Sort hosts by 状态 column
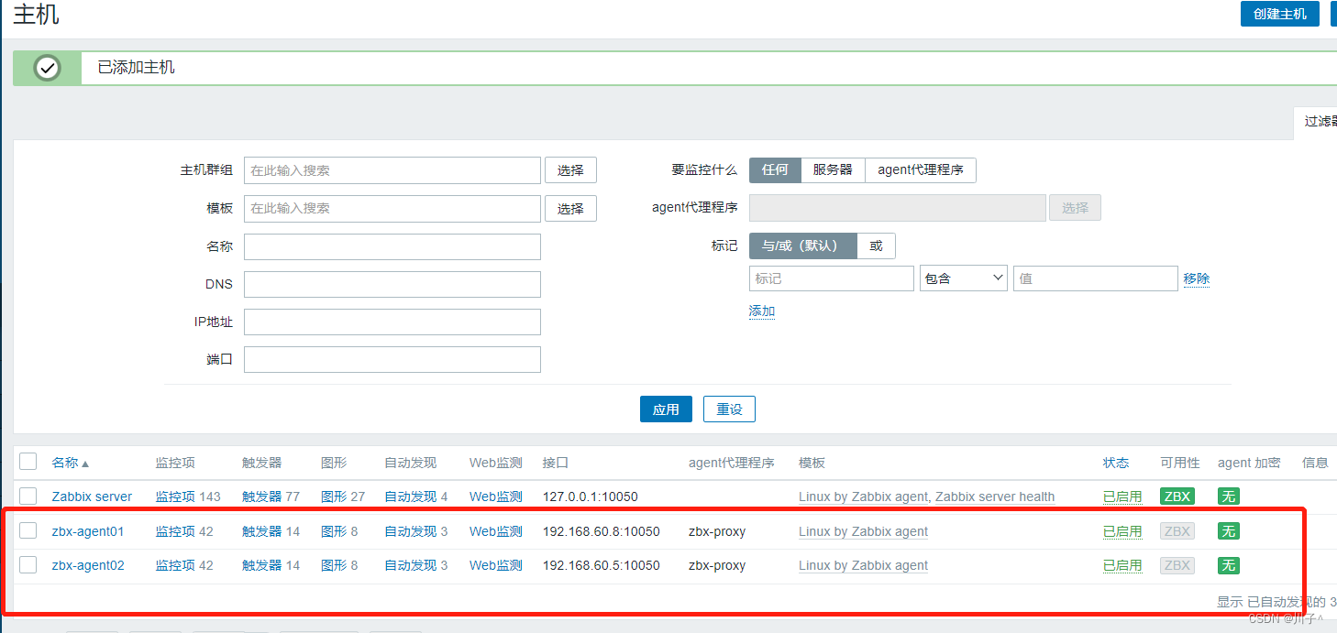The height and width of the screenshot is (633, 1337). coord(1116,463)
